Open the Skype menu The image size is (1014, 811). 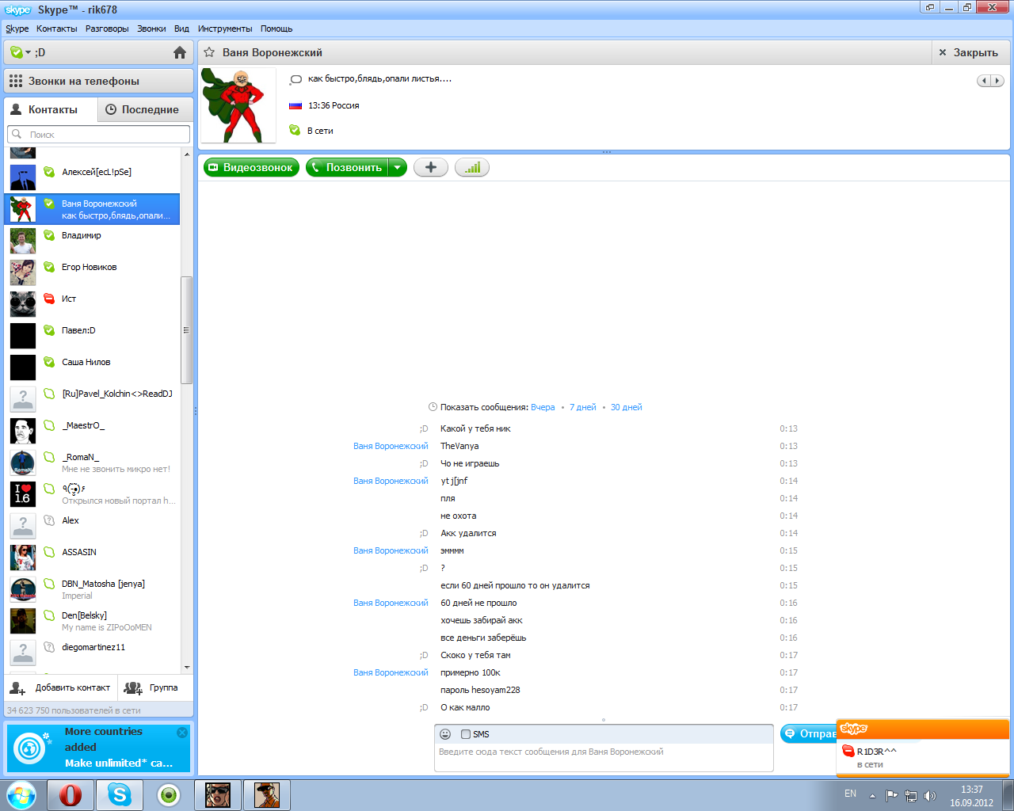(17, 29)
